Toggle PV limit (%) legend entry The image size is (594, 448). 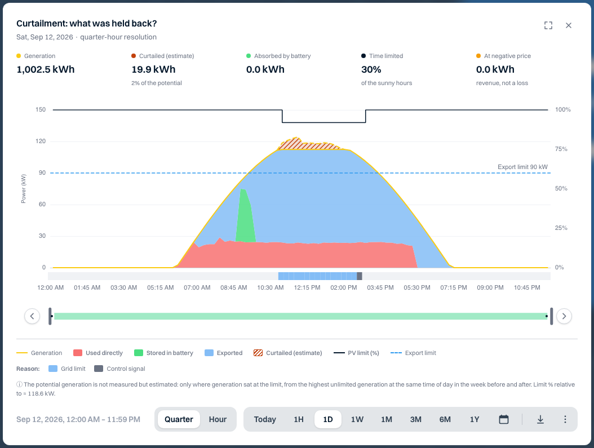(x=356, y=353)
